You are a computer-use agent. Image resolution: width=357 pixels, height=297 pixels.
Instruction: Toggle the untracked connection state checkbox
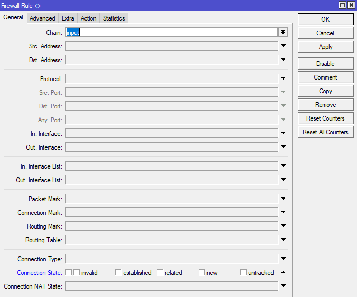pyautogui.click(x=243, y=273)
